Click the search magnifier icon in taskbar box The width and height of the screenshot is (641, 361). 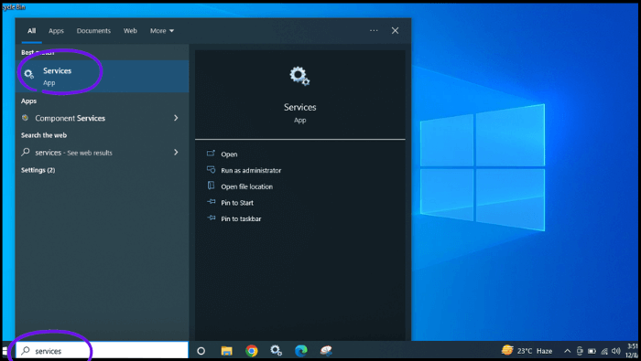[26, 350]
